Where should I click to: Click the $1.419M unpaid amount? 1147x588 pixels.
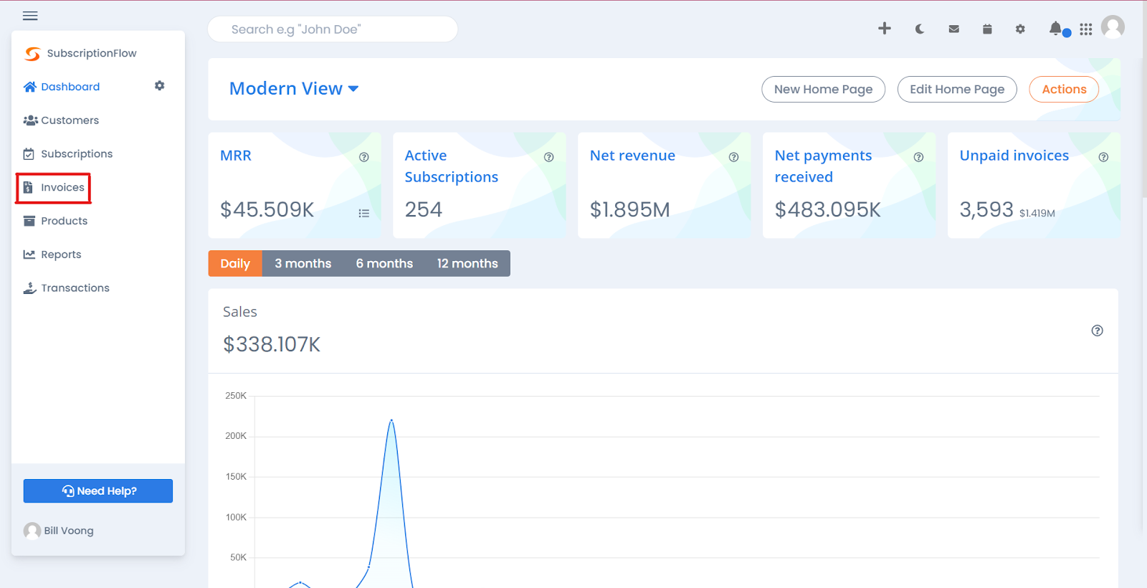(x=1037, y=213)
